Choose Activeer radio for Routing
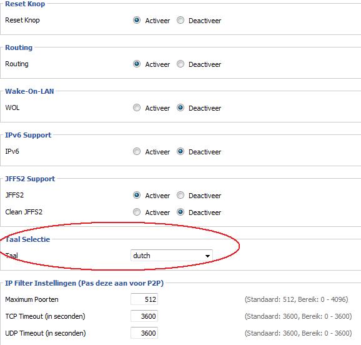This screenshot has height=345, width=361. click(137, 64)
